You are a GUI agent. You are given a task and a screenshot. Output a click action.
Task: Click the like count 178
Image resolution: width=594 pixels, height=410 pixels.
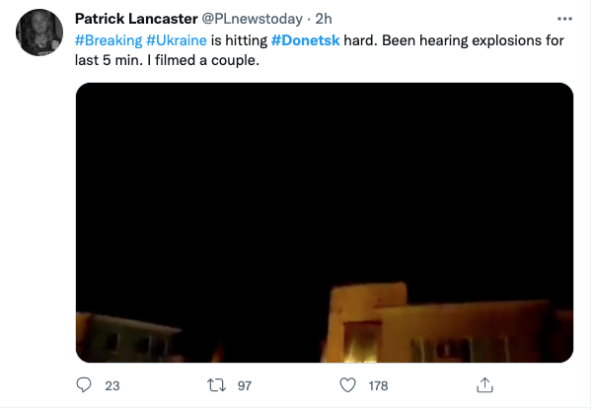378,386
